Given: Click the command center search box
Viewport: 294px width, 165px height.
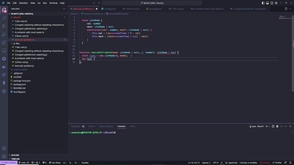Looking at the screenshot, I should point(152,3).
